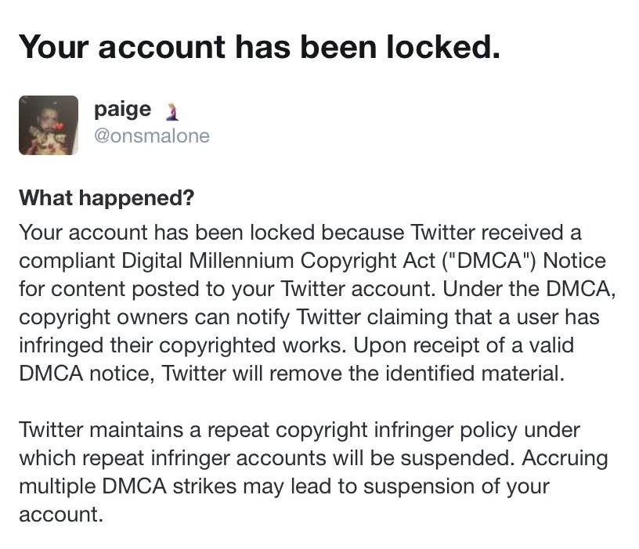Click 'Twitter will remove the identified material'
The height and width of the screenshot is (549, 639).
(x=363, y=374)
